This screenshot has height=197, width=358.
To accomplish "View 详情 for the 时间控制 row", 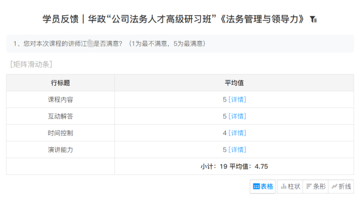I will click(237, 133).
